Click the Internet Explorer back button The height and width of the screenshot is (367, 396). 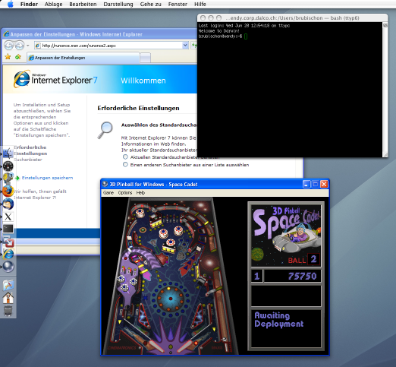pyautogui.click(x=9, y=46)
